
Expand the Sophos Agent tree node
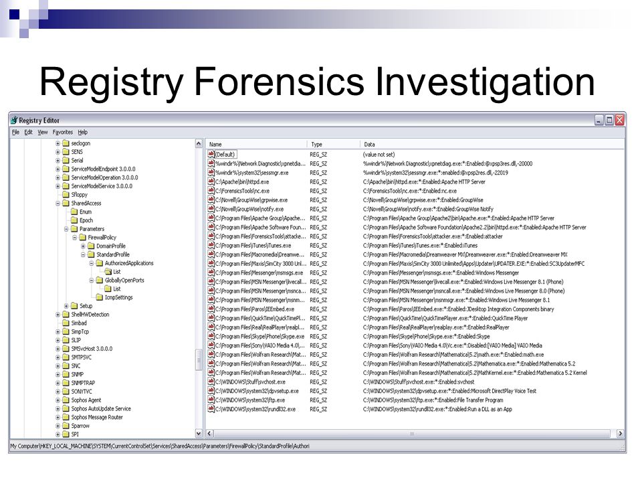pos(58,400)
